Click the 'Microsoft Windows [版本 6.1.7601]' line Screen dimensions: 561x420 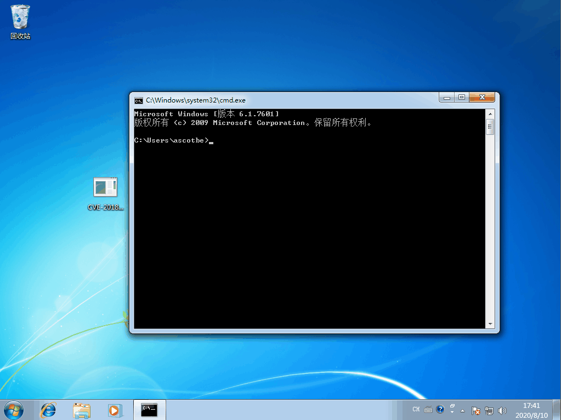(x=206, y=113)
